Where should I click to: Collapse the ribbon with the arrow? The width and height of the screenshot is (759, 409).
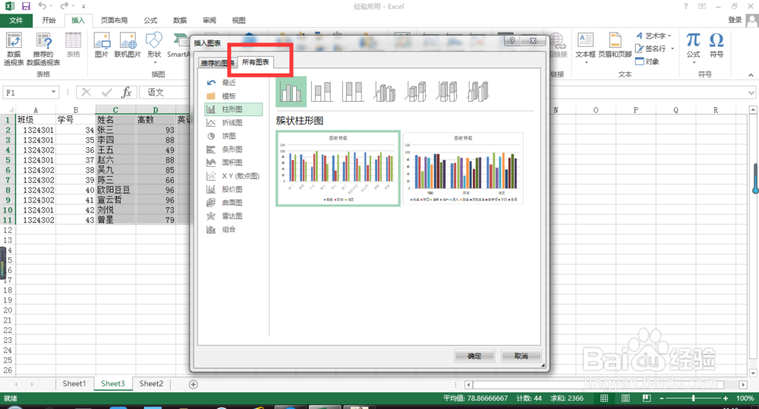click(x=751, y=75)
